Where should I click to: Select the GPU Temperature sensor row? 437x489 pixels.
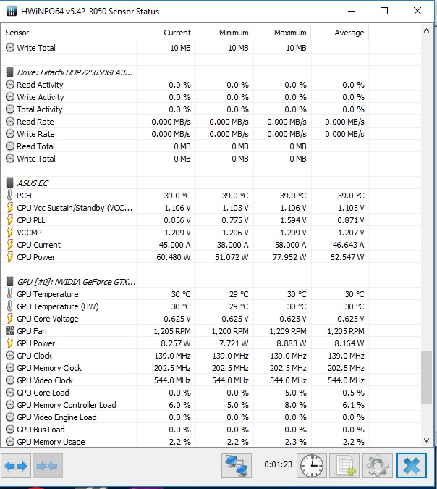click(47, 294)
